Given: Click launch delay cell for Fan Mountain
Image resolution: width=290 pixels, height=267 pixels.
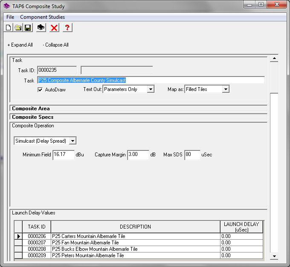Looking at the screenshot, I should tap(241, 243).
